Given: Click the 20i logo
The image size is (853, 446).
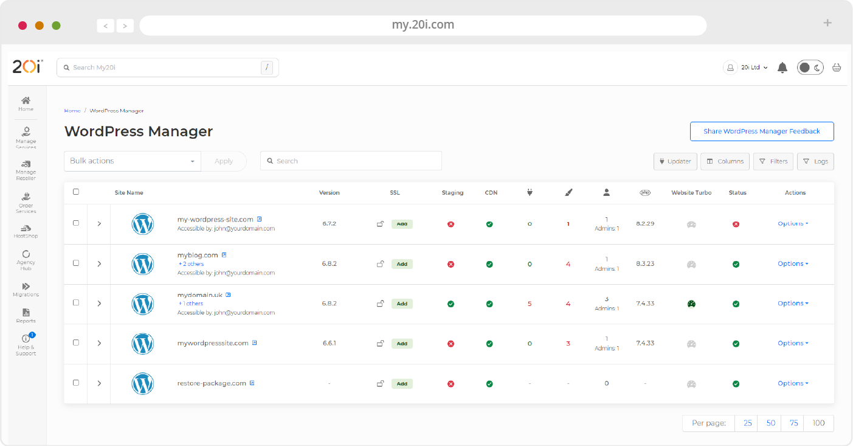Looking at the screenshot, I should coord(27,67).
